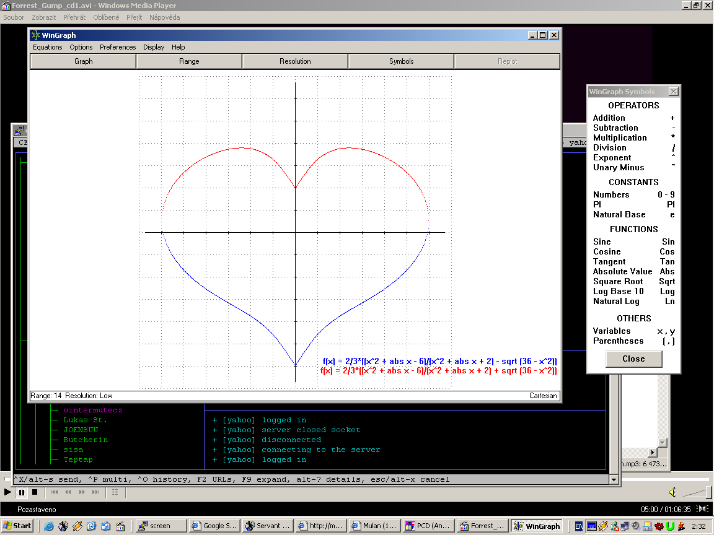Pause the Forrest Gump video

[22, 492]
